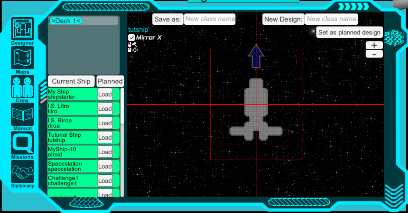Toggle the Mirror X checkbox
Image resolution: width=408 pixels, height=213 pixels.
(x=131, y=37)
